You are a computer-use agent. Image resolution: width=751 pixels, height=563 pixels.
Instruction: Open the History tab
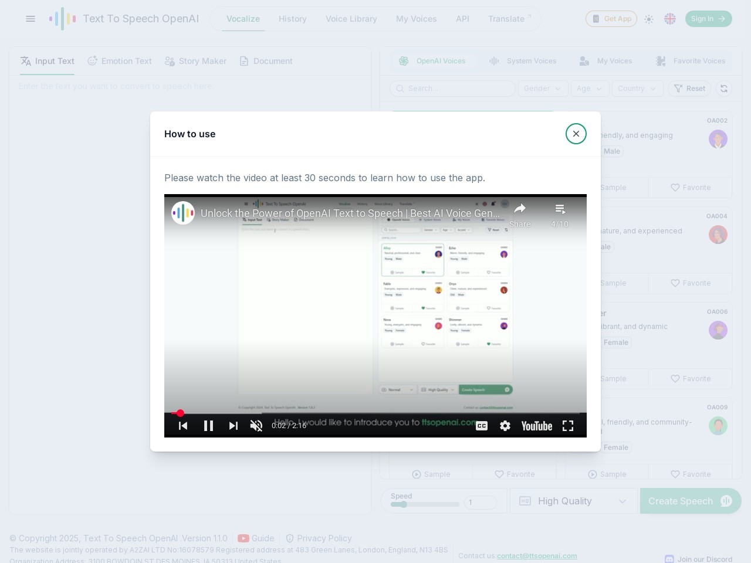coord(293,19)
